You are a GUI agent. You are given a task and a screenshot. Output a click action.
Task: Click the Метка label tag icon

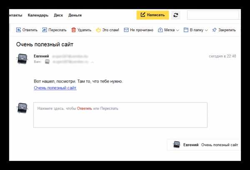tap(160, 30)
